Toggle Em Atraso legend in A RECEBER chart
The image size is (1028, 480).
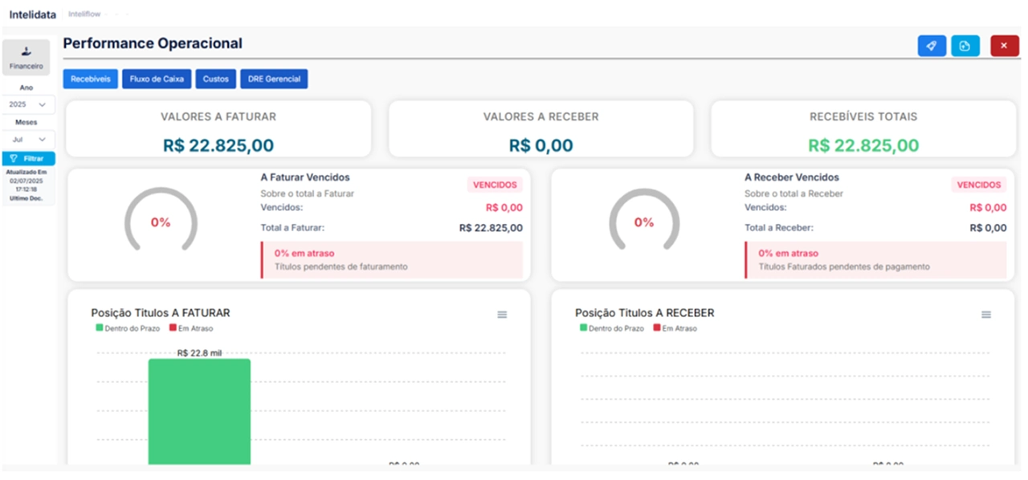point(675,328)
